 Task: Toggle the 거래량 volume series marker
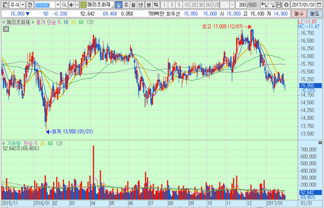[x=4, y=143]
